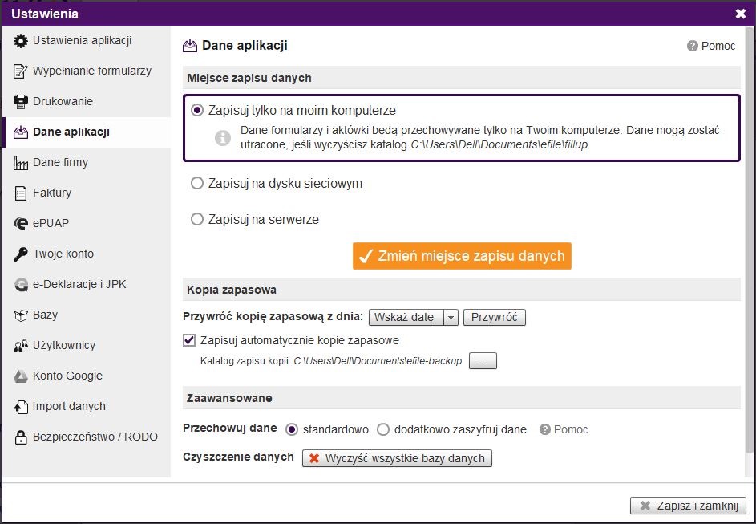Toggle Zapisuj automatycznie kopie zapasowe checkbox
The image size is (756, 524).
click(189, 340)
